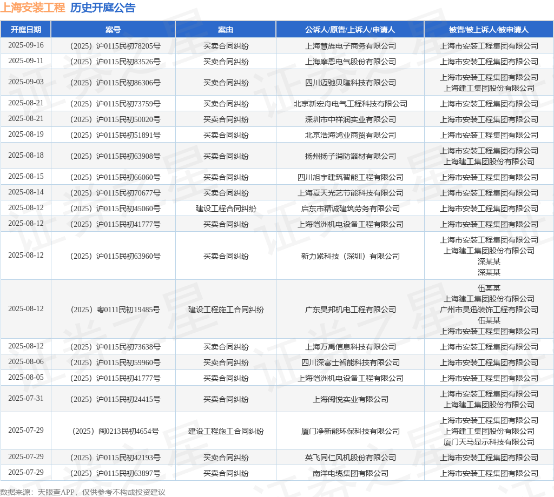
Task: Click plaintiff 上海闽悦实业有限公司
Action: pyautogui.click(x=350, y=399)
